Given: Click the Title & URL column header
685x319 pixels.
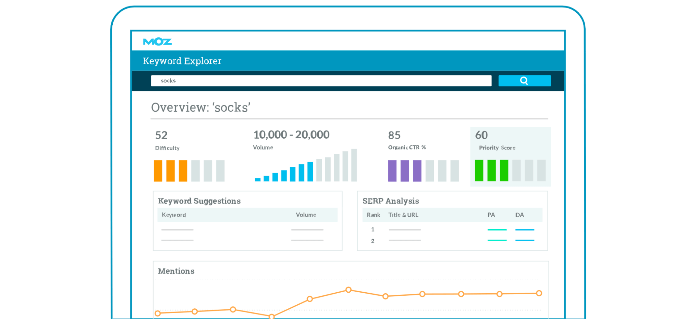Looking at the screenshot, I should [x=403, y=215].
